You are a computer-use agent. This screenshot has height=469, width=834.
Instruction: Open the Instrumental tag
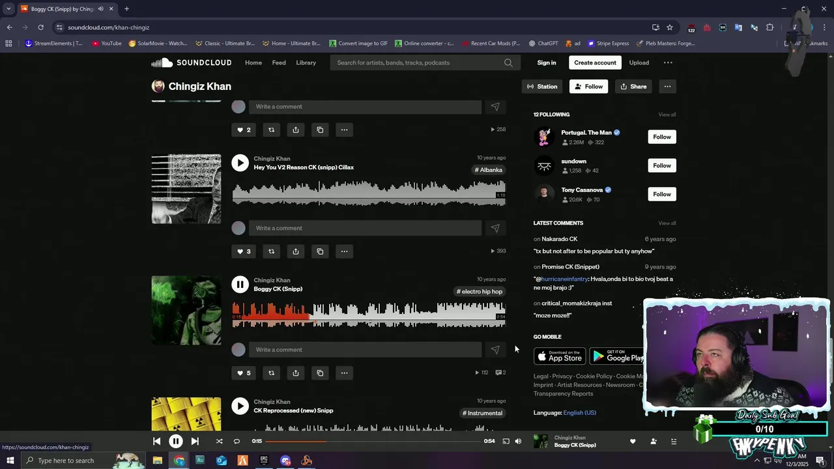tap(483, 413)
